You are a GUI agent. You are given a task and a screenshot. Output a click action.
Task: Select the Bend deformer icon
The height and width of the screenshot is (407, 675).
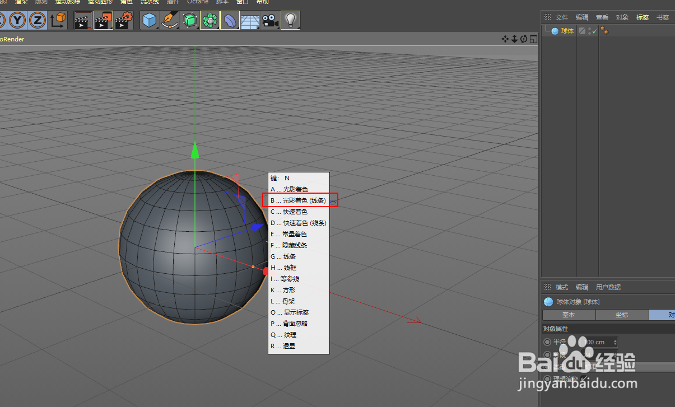pyautogui.click(x=230, y=20)
